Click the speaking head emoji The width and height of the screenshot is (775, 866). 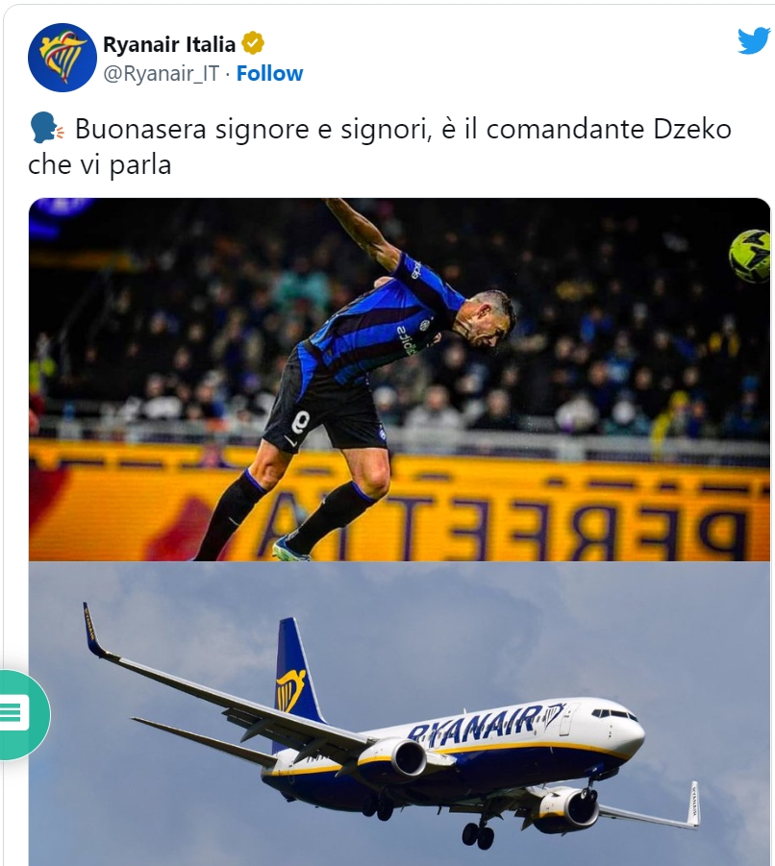pos(46,129)
